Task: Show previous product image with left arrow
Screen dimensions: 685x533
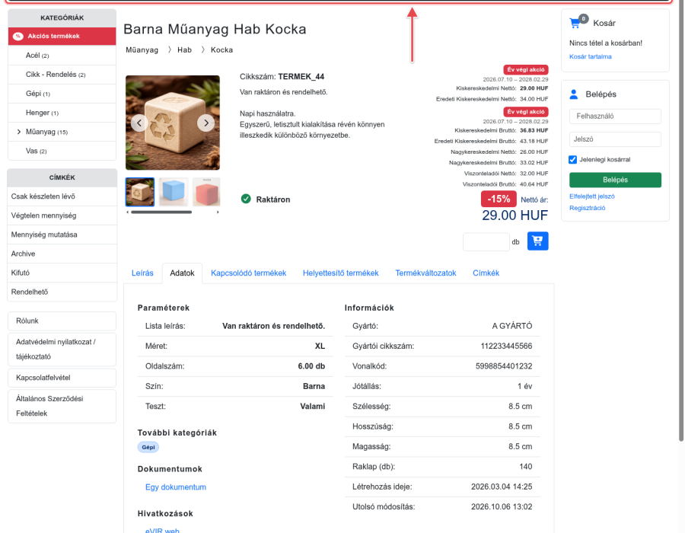Action: click(x=139, y=123)
